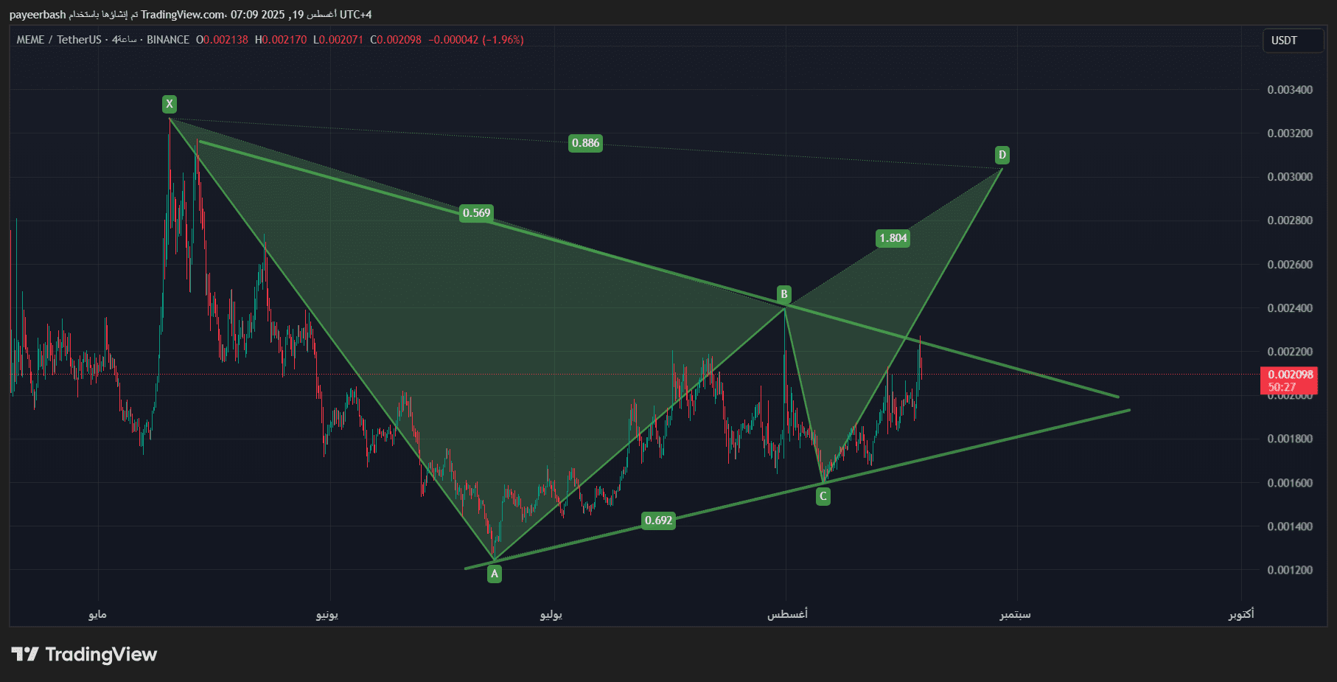Click the 0.692 ratio label

659,521
